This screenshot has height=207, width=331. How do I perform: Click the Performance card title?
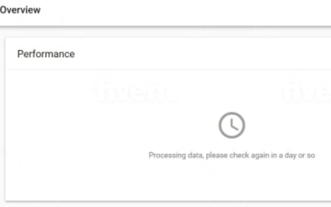(x=46, y=54)
